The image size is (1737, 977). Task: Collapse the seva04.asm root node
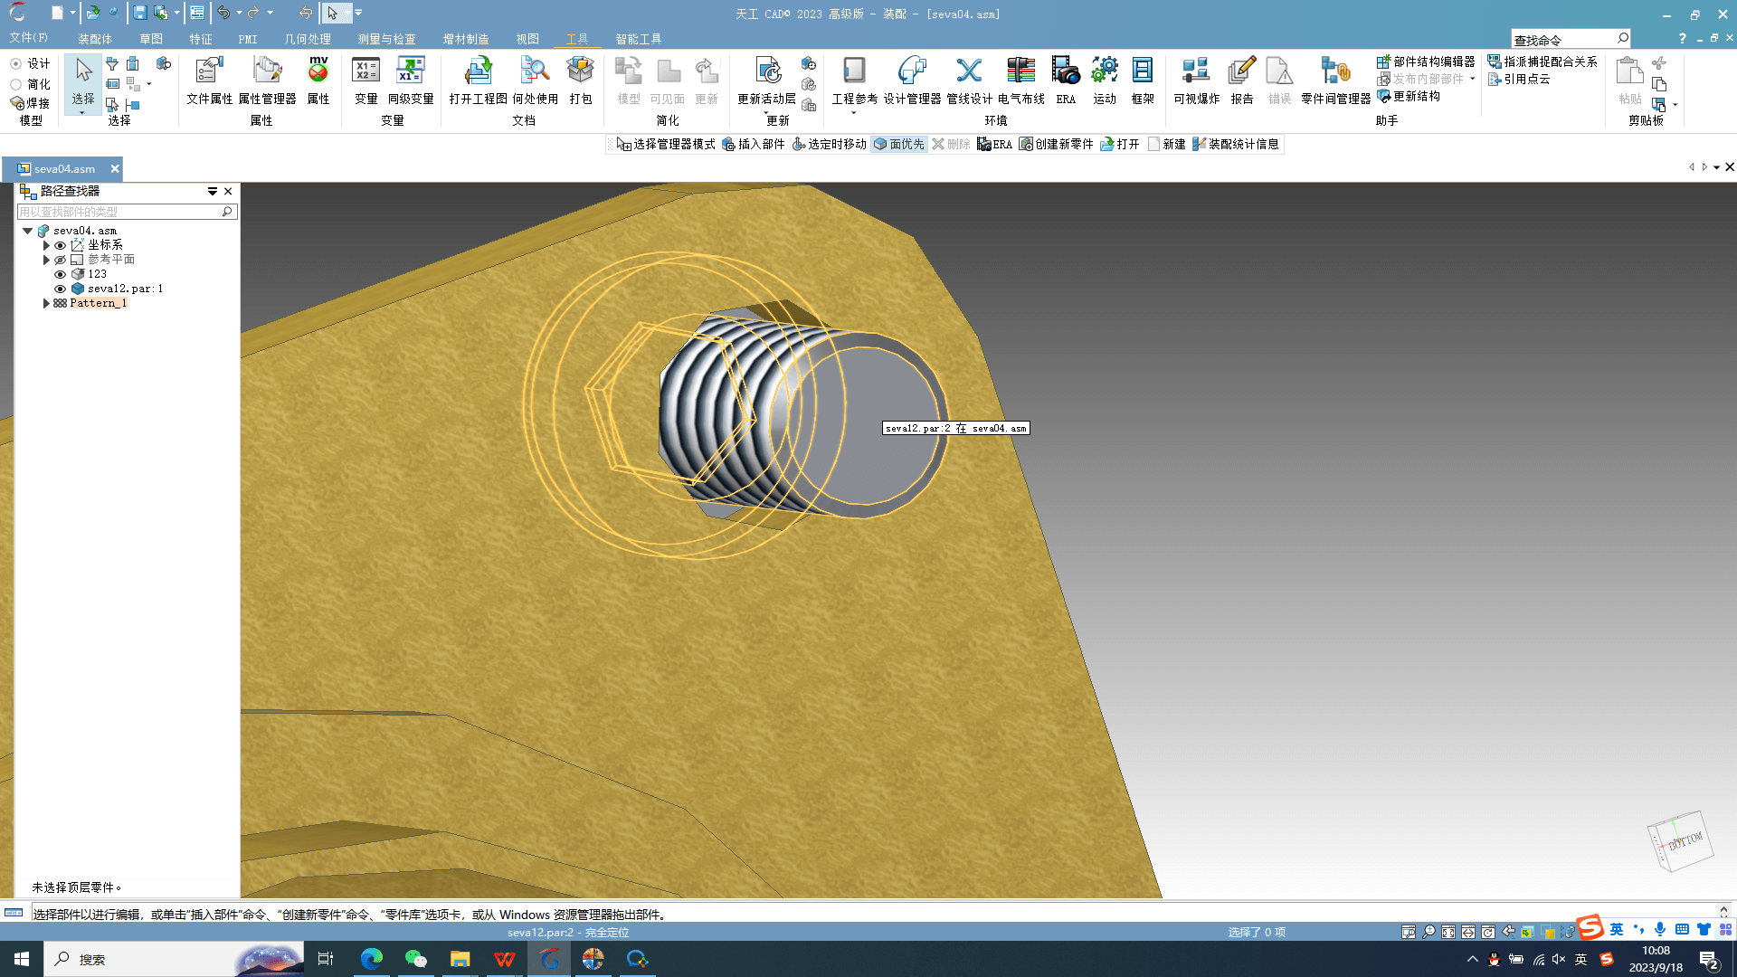(x=28, y=231)
